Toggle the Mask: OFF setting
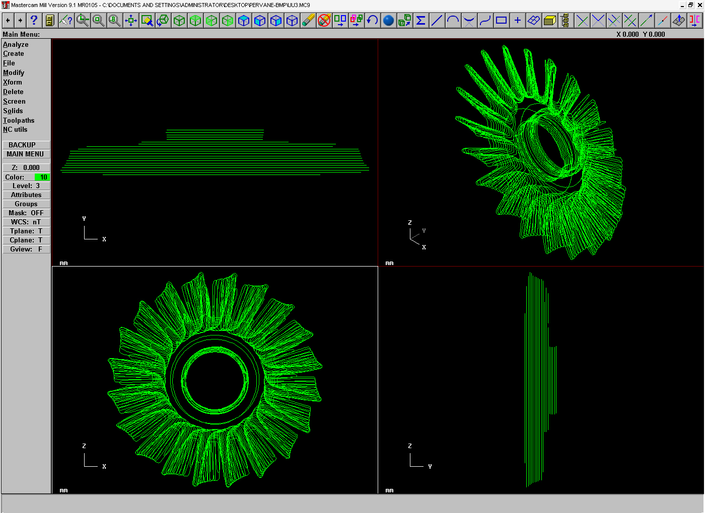Screen dimensions: 705x513 click(26, 213)
